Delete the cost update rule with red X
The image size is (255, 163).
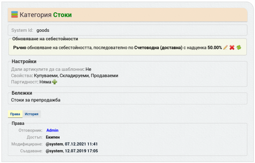point(232,48)
